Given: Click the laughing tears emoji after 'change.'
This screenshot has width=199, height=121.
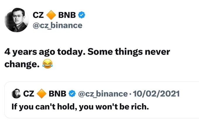Looking at the screenshot, I should 47,64.
